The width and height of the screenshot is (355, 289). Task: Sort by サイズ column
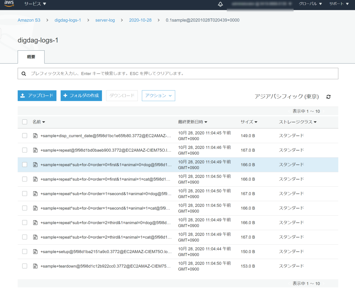[x=249, y=122]
